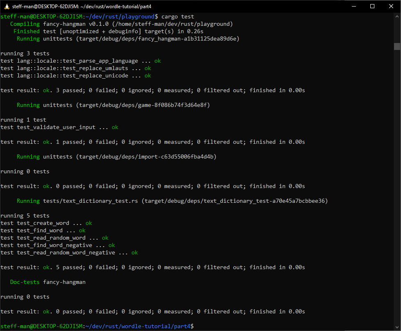The image size is (401, 331).
Task: Minimize the terminal window
Action: click(x=353, y=6)
